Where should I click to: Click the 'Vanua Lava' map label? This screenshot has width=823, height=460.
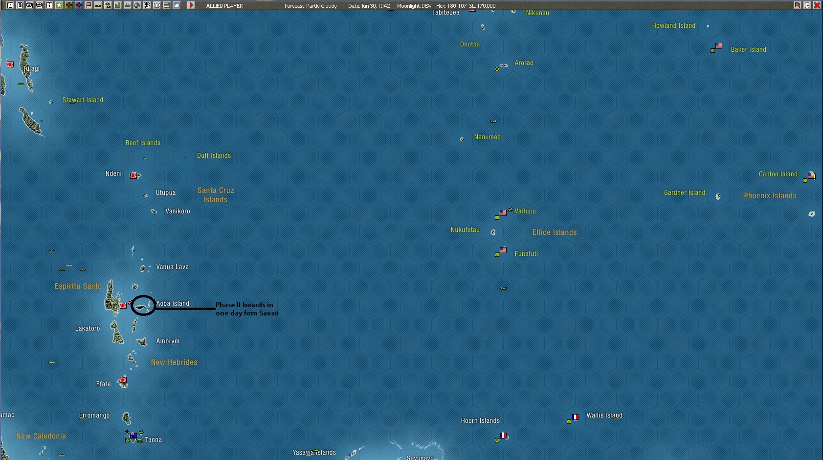pos(172,267)
